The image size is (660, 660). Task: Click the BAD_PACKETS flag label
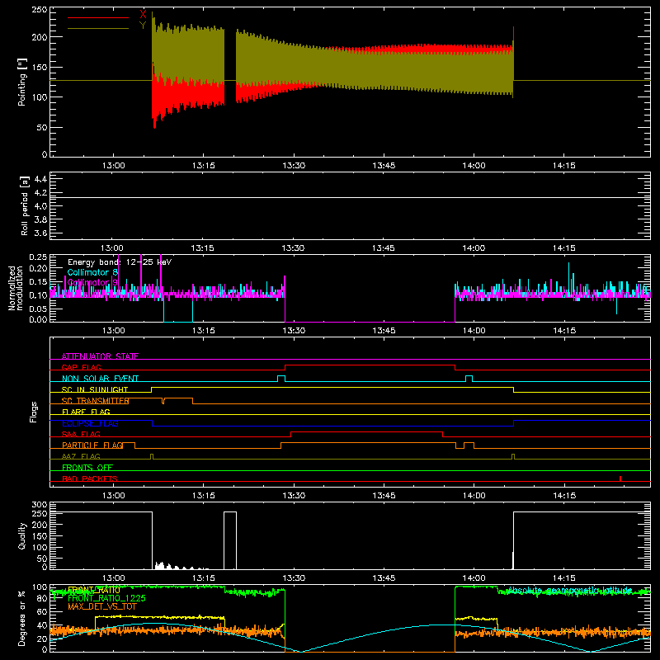(x=90, y=478)
